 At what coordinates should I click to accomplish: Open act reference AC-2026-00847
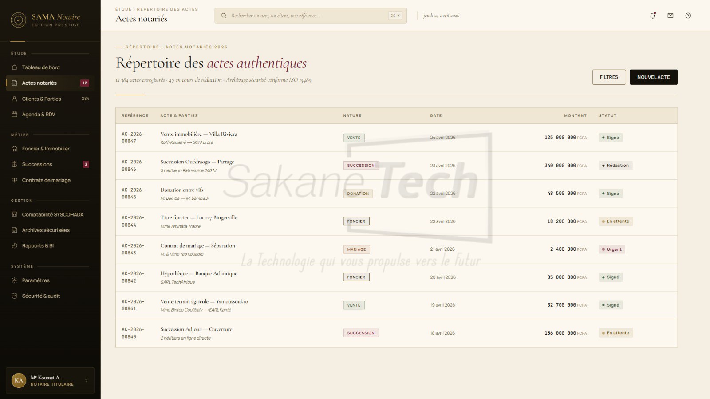(133, 138)
